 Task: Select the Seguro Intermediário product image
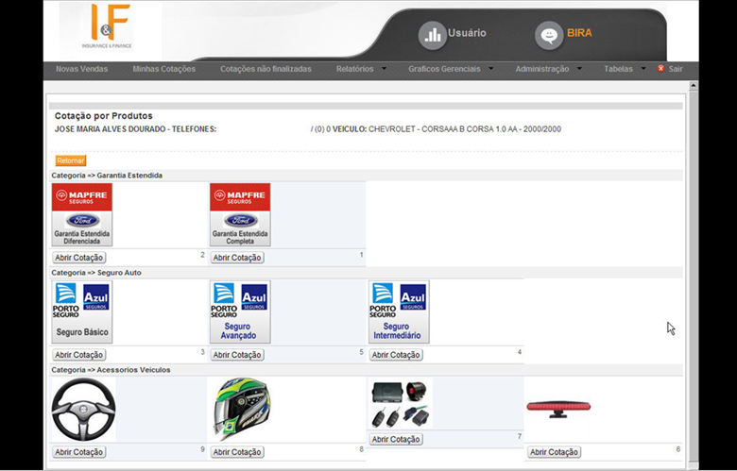pyautogui.click(x=399, y=311)
